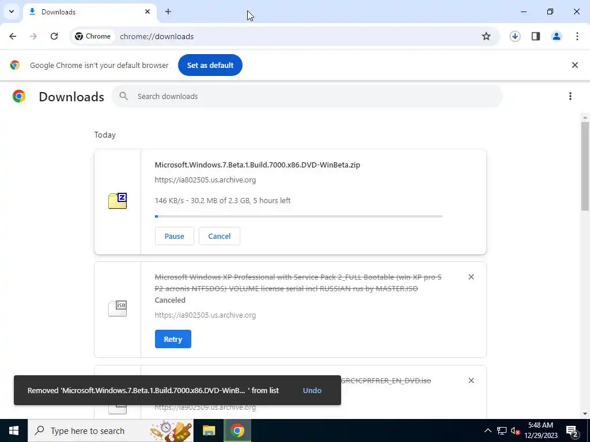The height and width of the screenshot is (442, 590).
Task: Click the muted volume tray icon
Action: click(515, 430)
